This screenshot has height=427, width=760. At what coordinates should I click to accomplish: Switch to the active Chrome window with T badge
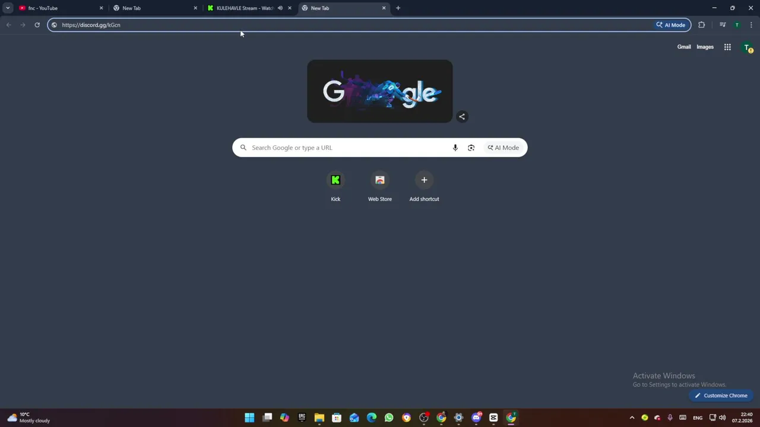click(x=511, y=418)
